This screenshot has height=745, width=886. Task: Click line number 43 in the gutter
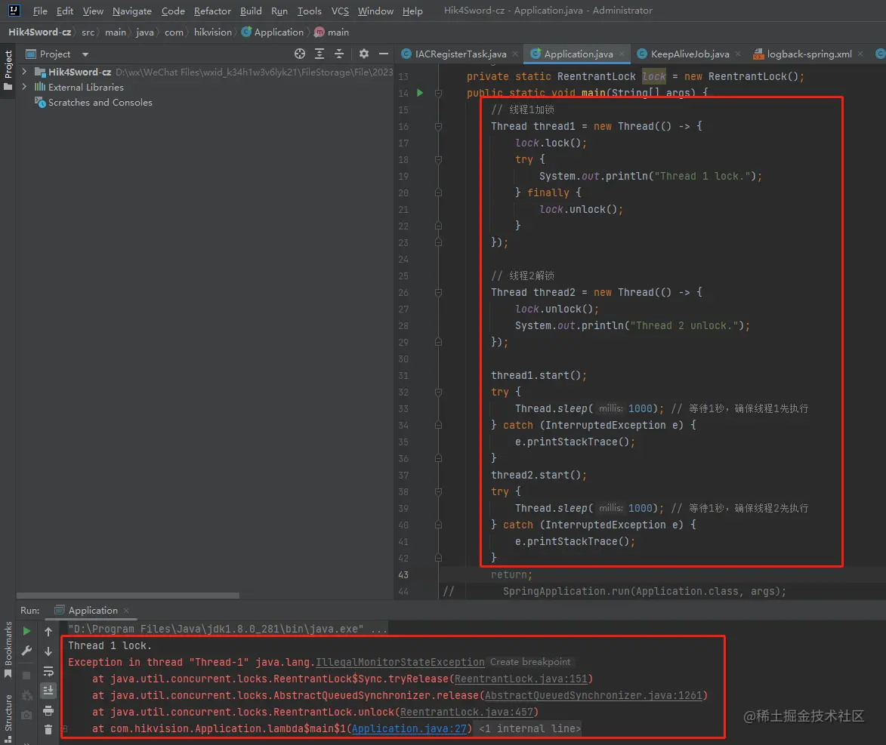[403, 575]
